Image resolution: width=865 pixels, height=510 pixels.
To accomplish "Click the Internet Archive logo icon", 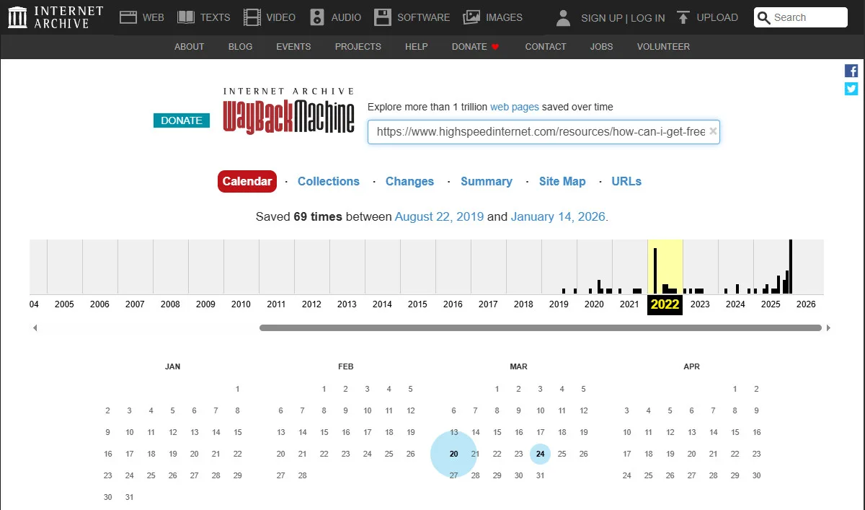I will [17, 16].
